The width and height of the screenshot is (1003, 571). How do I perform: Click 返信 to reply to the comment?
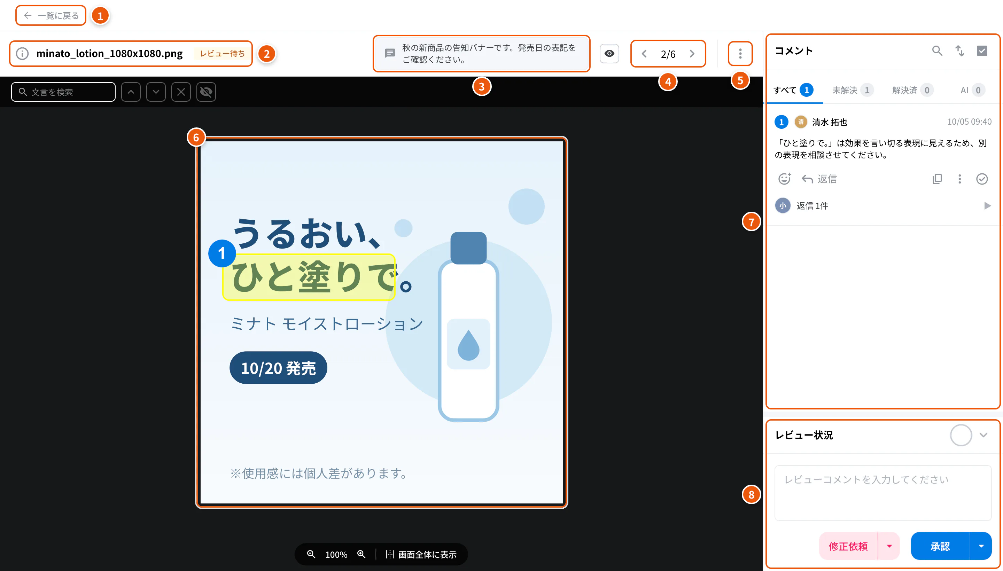click(819, 179)
